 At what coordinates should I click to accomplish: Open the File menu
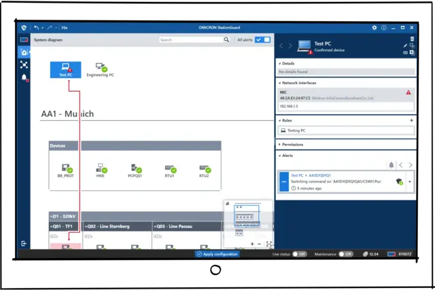click(64, 28)
